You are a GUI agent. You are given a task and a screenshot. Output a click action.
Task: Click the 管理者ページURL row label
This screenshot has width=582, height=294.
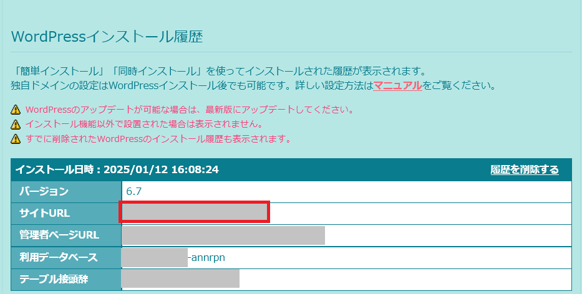[x=60, y=235]
